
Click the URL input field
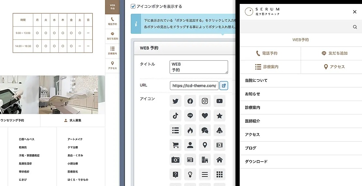pyautogui.click(x=194, y=85)
